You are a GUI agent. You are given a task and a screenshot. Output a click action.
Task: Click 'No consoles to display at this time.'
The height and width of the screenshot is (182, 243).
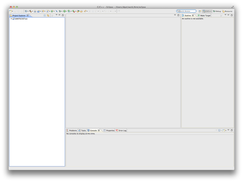tap(81, 134)
